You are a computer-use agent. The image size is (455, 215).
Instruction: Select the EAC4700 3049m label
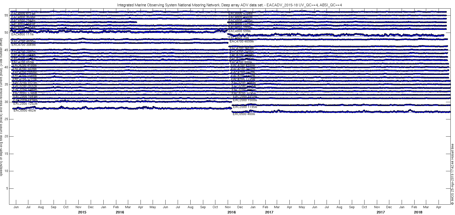point(24,45)
